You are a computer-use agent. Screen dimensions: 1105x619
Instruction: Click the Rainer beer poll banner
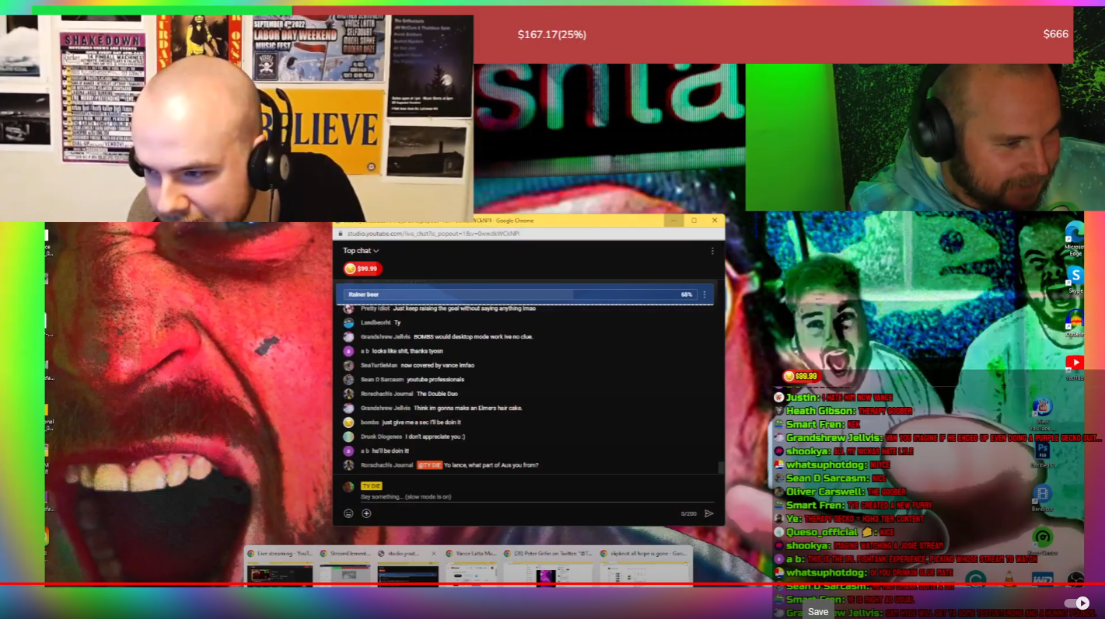[525, 294]
